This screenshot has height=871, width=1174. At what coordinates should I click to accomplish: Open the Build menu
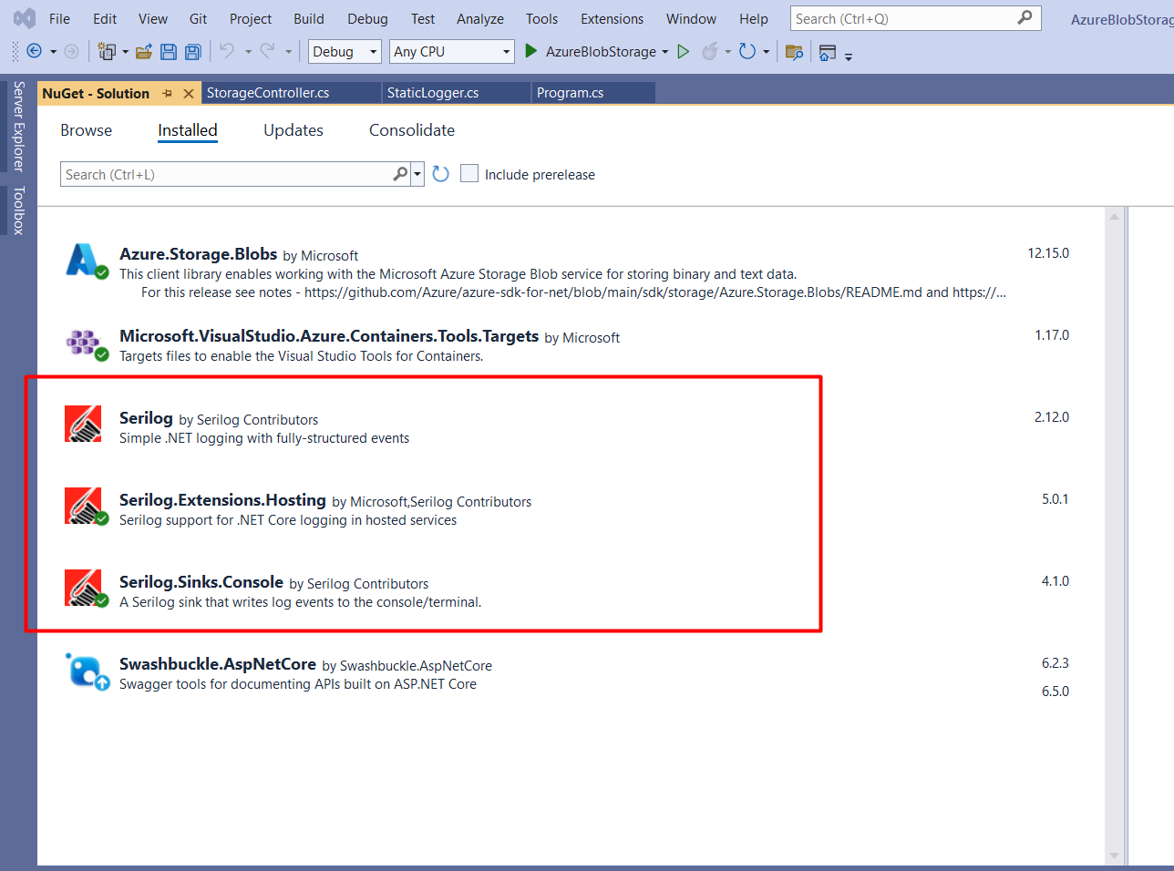pyautogui.click(x=309, y=18)
